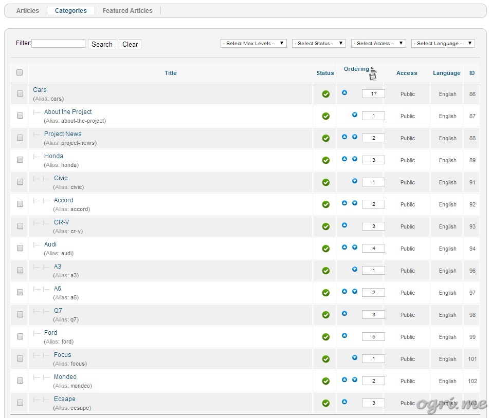Screen dimensions: 491x418
Task: Move Audi down with the down arrow
Action: coord(354,247)
